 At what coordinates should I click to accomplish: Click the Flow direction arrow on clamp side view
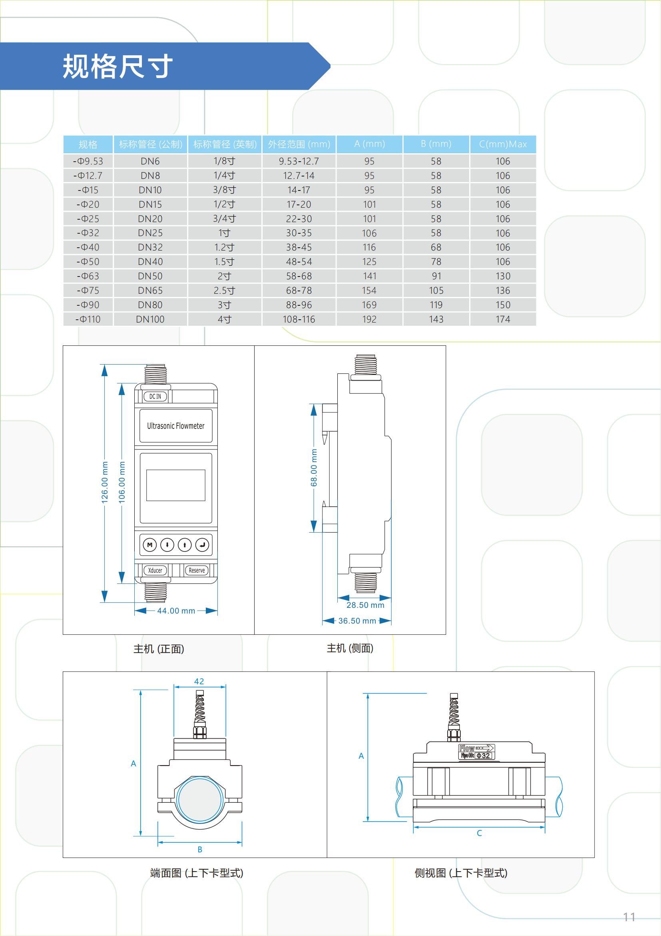(485, 748)
